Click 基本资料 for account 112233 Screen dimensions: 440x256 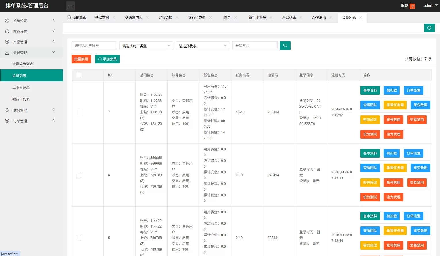pos(370,90)
